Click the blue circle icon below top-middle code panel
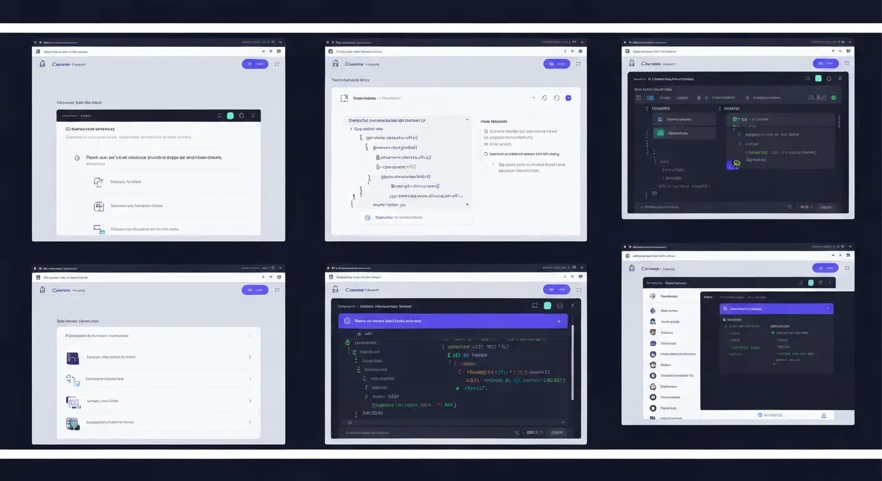The width and height of the screenshot is (882, 481). click(368, 218)
